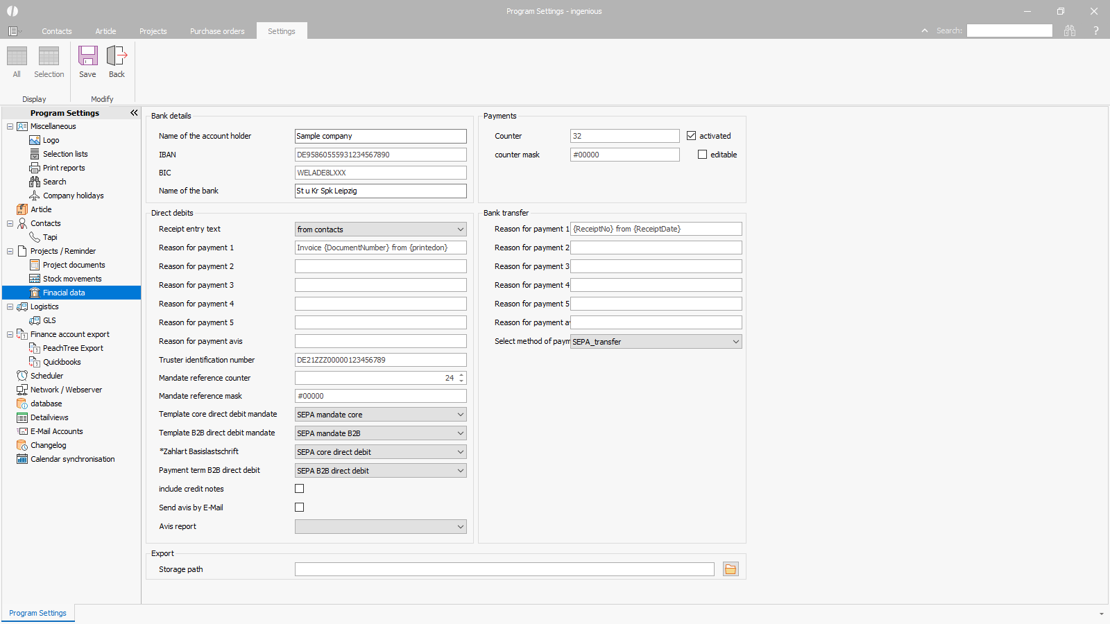Click the Calendar synchronisation tree icon
1110x624 pixels.
[x=22, y=459]
